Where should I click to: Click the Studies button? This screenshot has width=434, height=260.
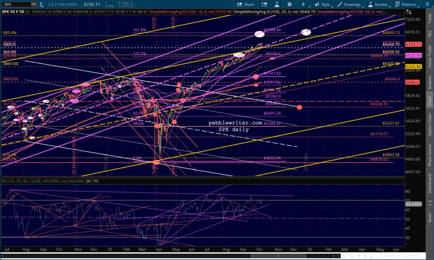coord(378,4)
